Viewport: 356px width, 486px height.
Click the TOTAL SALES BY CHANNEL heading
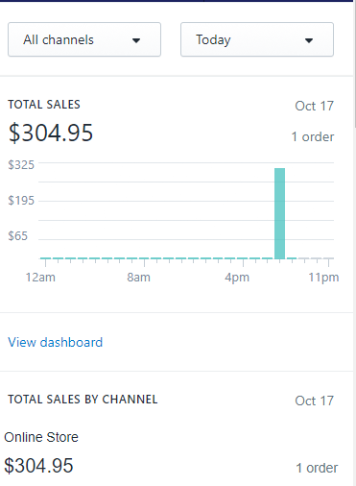click(83, 400)
